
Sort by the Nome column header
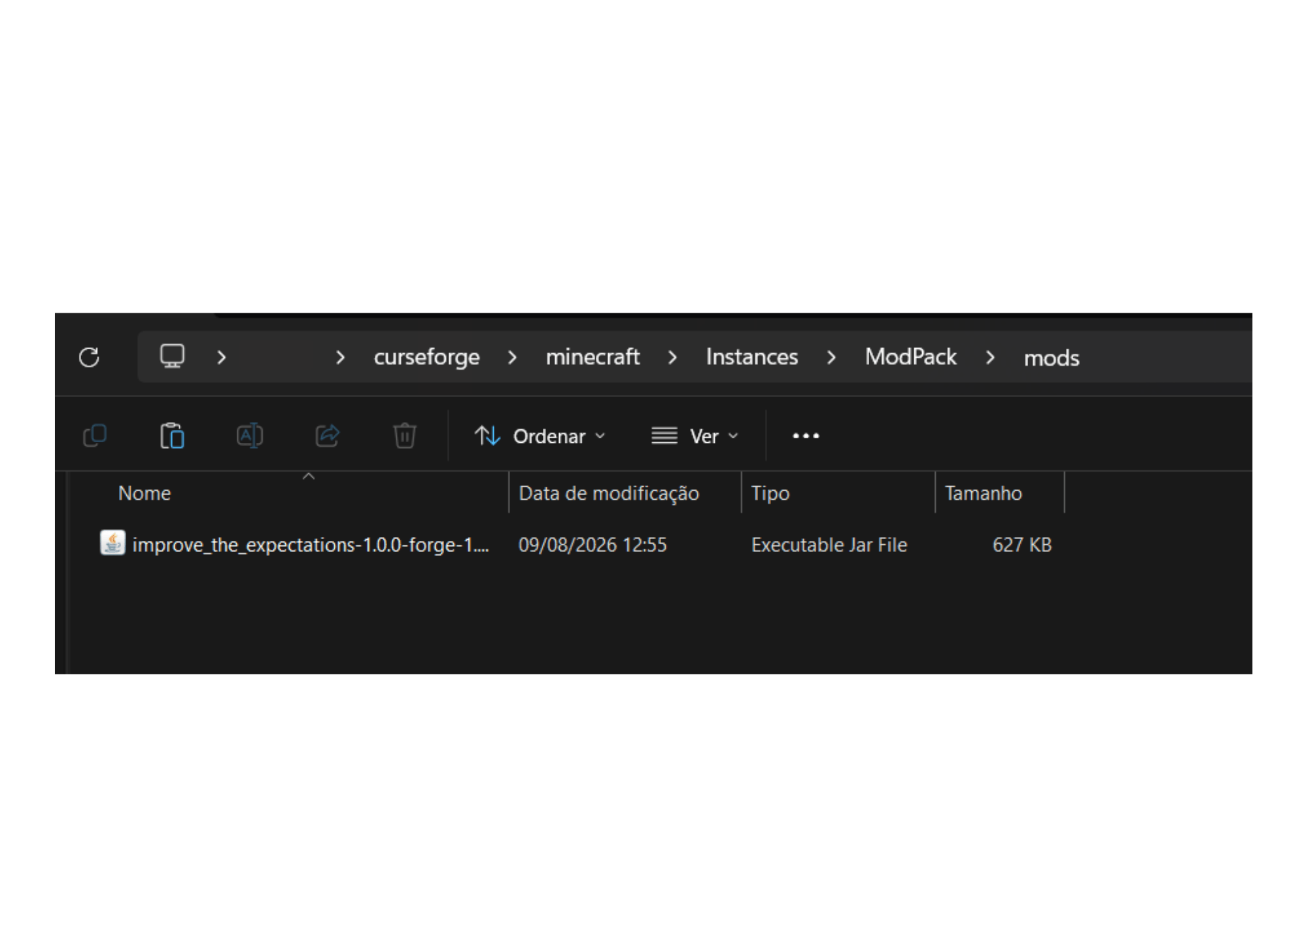click(144, 493)
